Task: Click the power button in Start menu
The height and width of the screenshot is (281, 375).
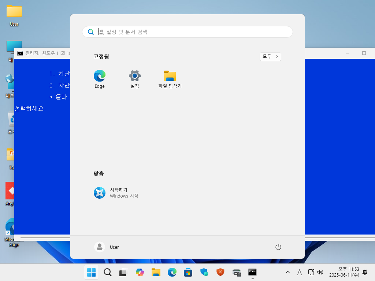Action: click(x=278, y=247)
